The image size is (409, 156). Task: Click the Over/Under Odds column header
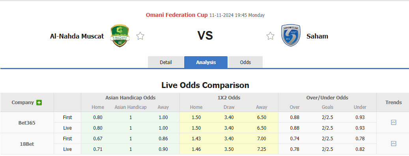[327, 98]
